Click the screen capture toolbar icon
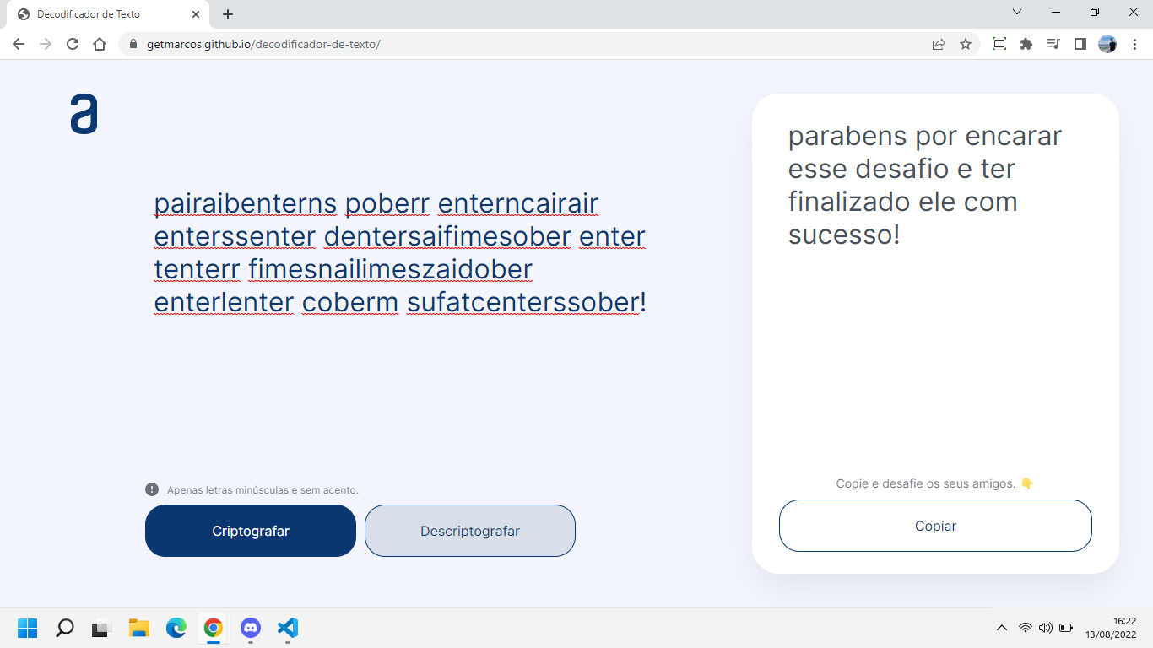This screenshot has height=648, width=1153. (999, 43)
